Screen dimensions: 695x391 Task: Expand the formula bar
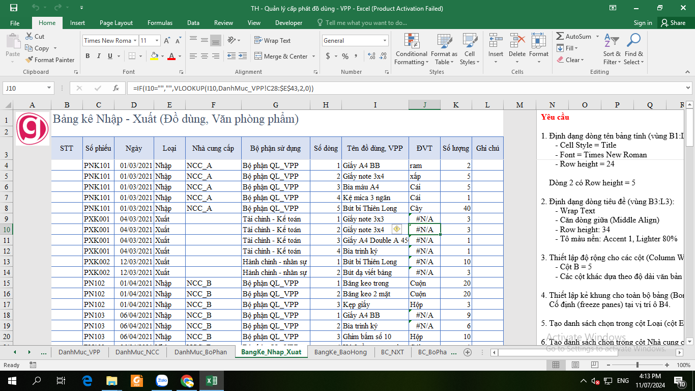(x=688, y=88)
